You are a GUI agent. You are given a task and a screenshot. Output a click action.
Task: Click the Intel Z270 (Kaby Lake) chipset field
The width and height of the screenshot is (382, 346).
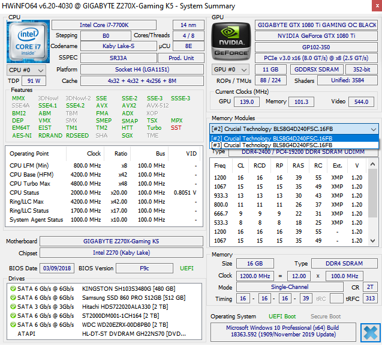(x=121, y=253)
